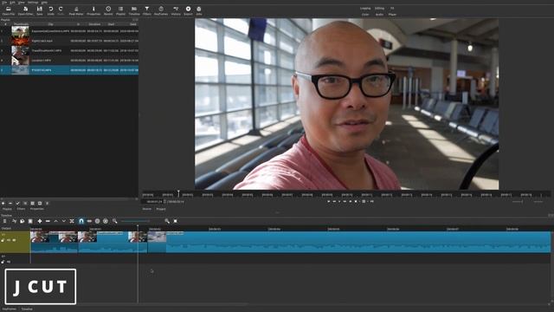Open the Settings menu
The height and width of the screenshot is (312, 554).
point(33,2)
